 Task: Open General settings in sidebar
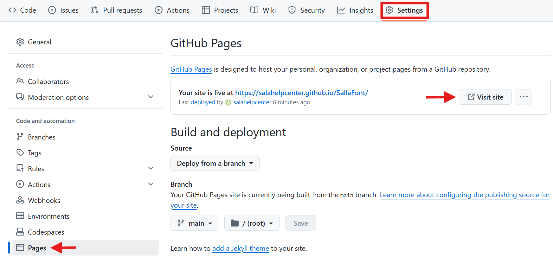85,42
